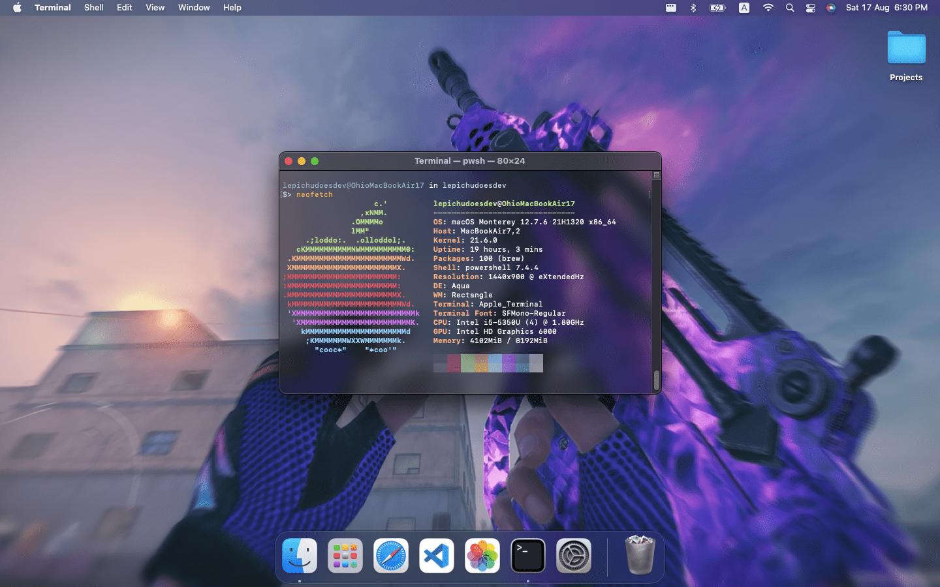Toggle Wi-Fi from the menu bar icon
Screen dimensions: 940x587
pos(768,7)
